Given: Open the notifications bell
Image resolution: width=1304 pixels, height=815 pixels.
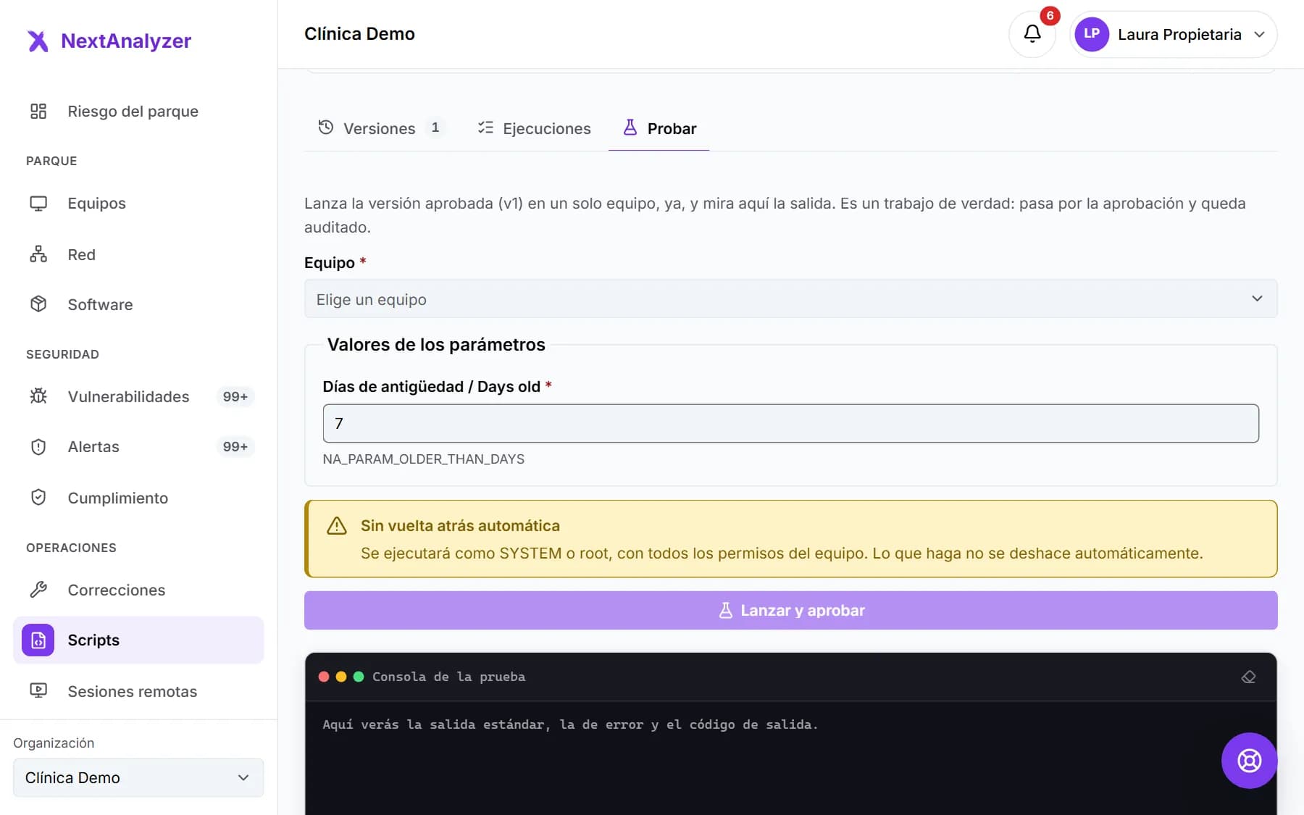Looking at the screenshot, I should [1032, 34].
